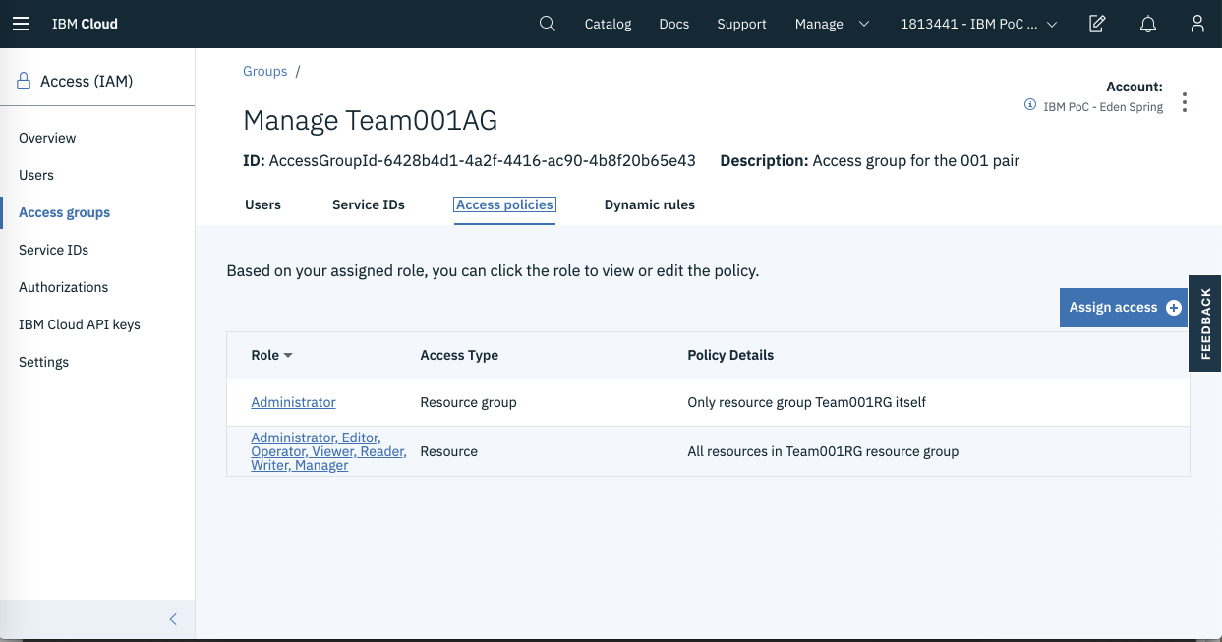Open the 1813441 - IBM PoC account switcher
Image resolution: width=1222 pixels, height=642 pixels.
tap(979, 24)
